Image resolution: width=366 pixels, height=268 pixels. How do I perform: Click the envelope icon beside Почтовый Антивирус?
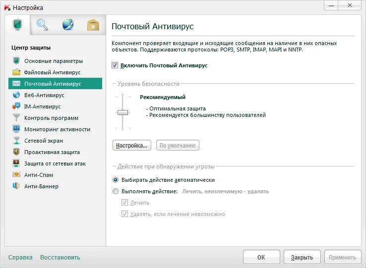[16, 84]
